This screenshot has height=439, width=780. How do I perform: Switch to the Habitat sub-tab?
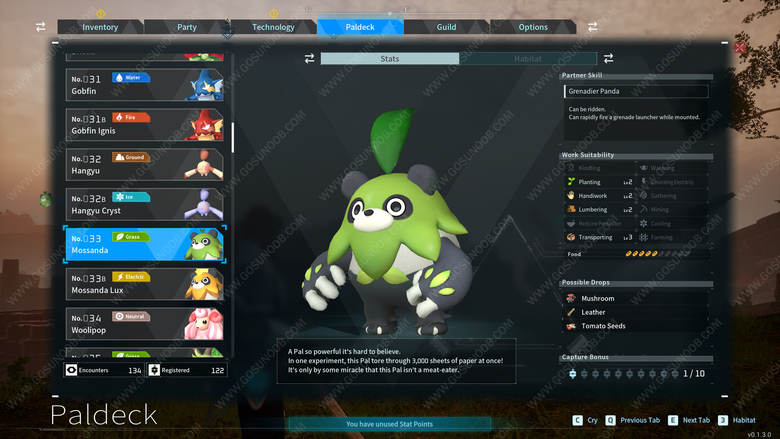coord(528,59)
